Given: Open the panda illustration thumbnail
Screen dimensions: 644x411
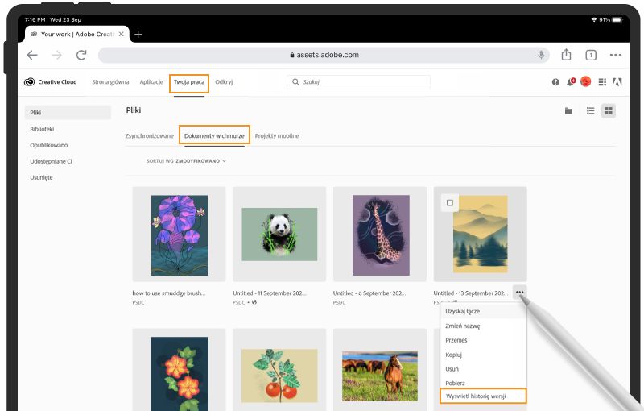Looking at the screenshot, I should click(x=279, y=235).
